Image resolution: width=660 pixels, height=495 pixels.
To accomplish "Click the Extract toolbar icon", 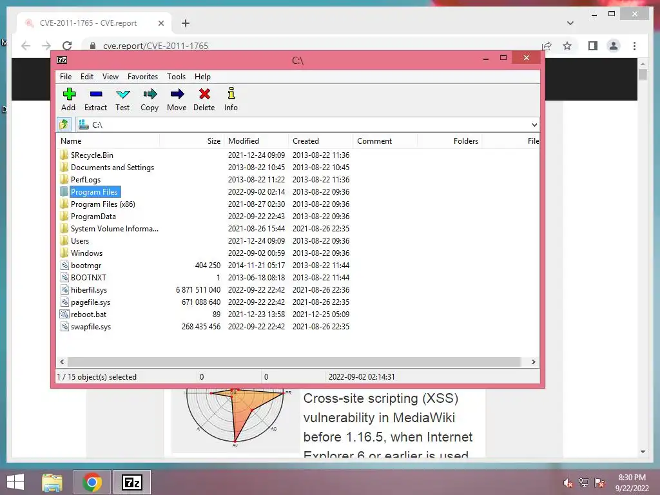I will 96,94.
